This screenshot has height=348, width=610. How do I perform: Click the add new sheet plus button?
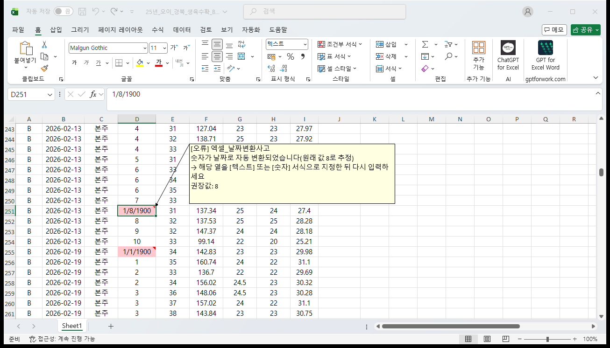pos(111,326)
